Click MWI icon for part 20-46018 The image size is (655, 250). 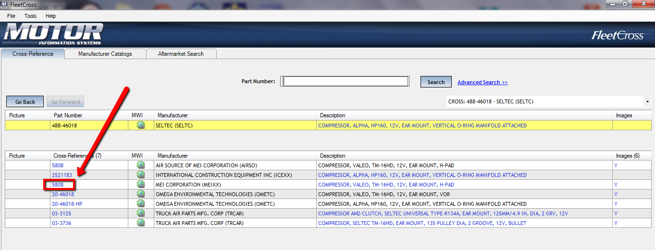[141, 194]
